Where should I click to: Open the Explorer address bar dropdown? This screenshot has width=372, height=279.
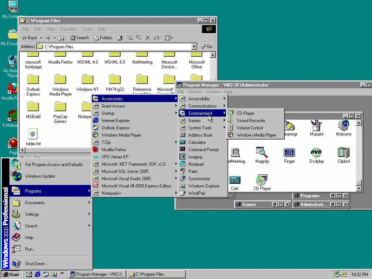[194, 46]
